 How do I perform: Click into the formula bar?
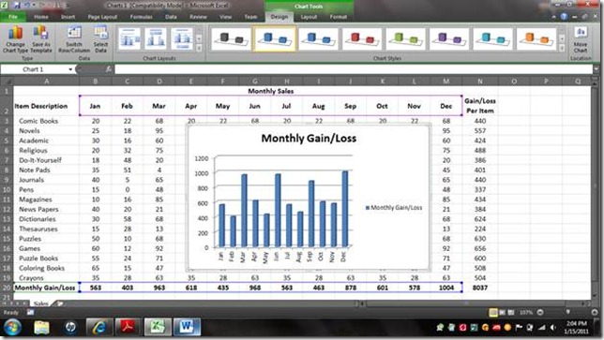click(354, 69)
